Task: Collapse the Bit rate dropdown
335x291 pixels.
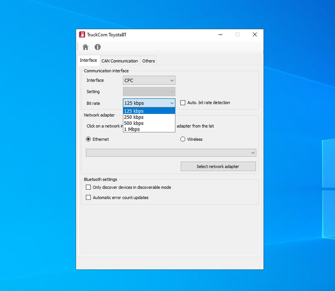Action: [x=149, y=103]
